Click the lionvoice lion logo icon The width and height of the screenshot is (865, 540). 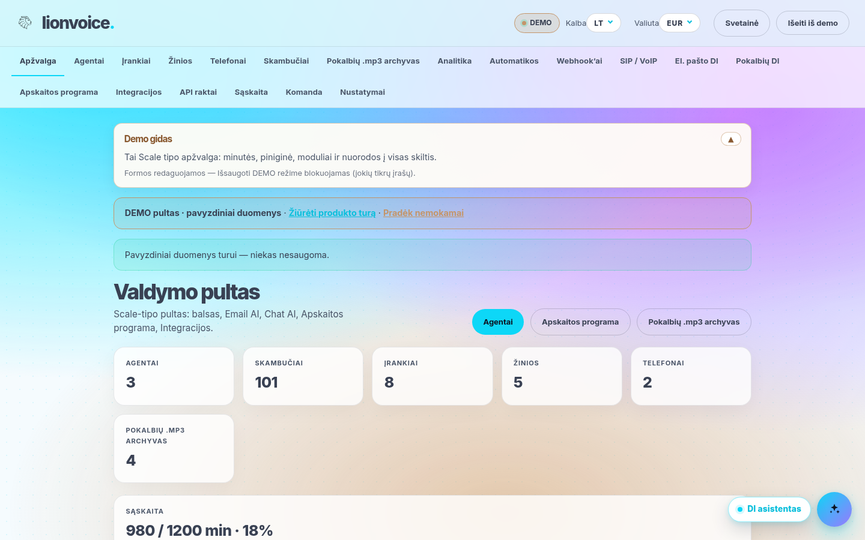click(25, 23)
